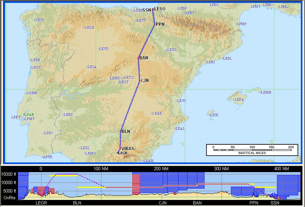Click the SSN waypoint near LESO

click(x=147, y=10)
